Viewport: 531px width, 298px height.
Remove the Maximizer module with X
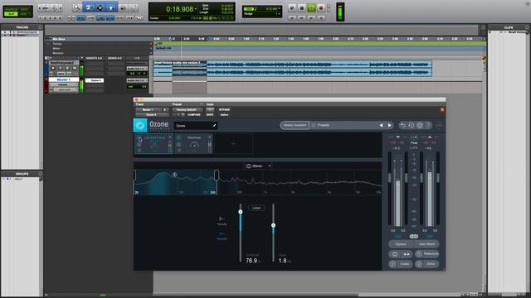click(x=210, y=137)
